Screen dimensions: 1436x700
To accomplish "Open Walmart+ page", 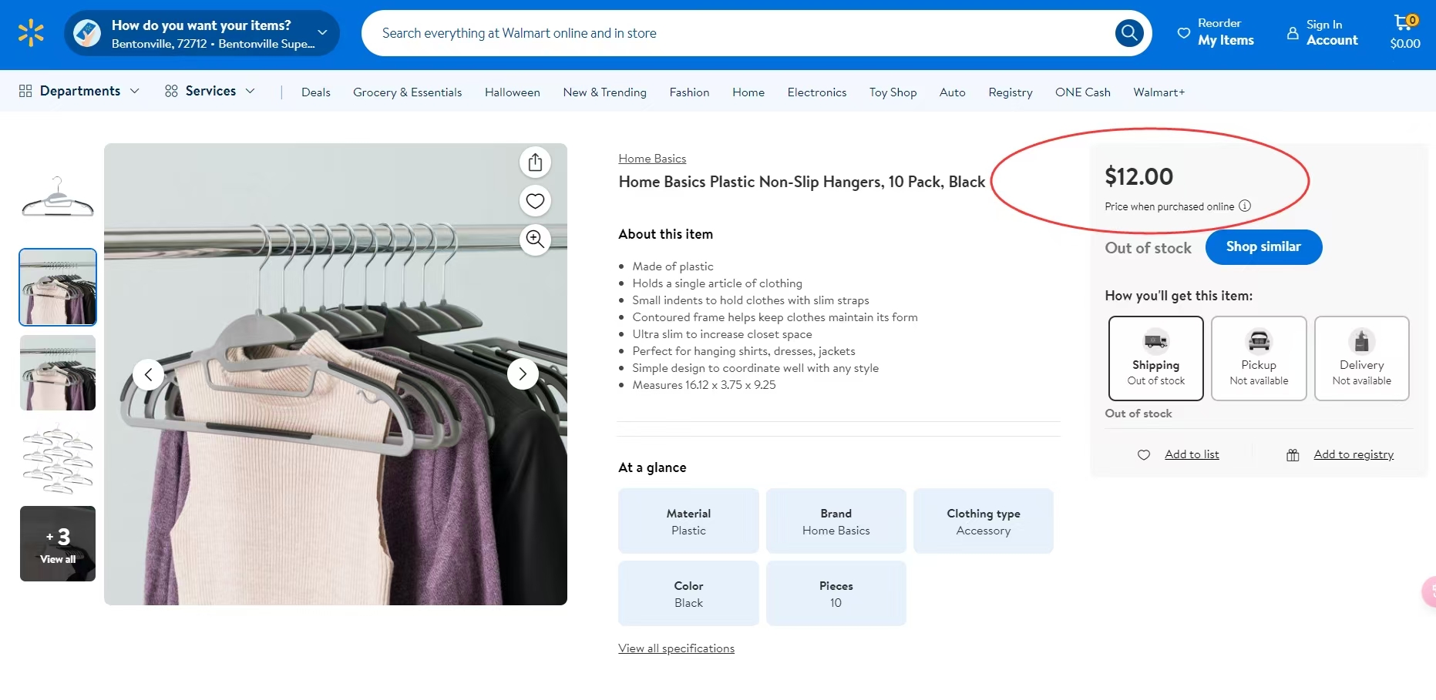I will [1159, 92].
